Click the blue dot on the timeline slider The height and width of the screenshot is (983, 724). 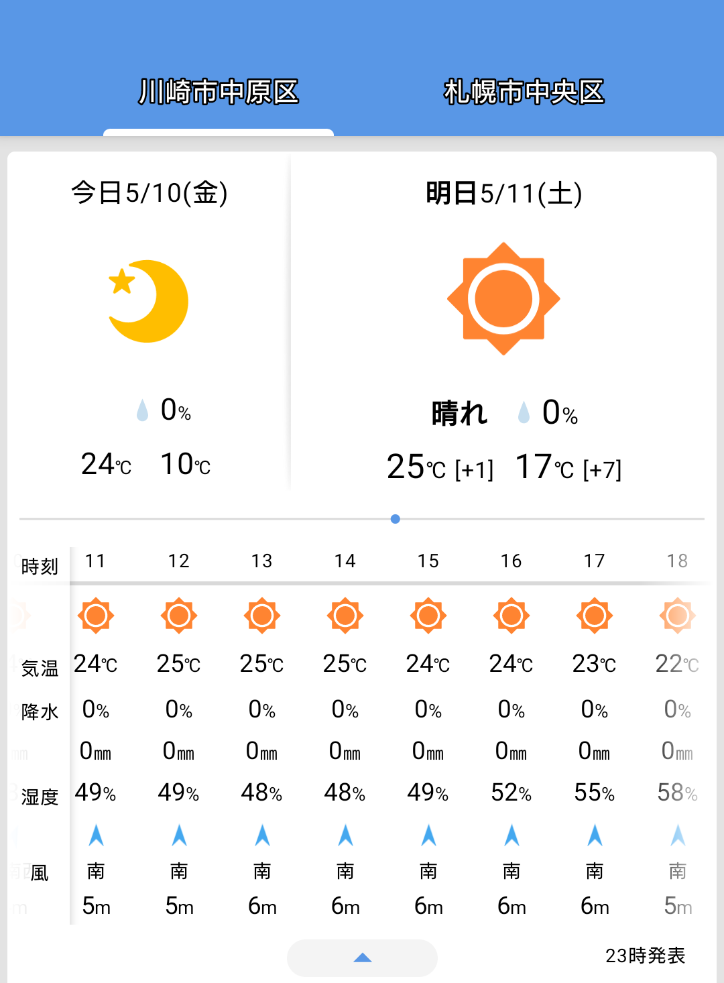[396, 519]
